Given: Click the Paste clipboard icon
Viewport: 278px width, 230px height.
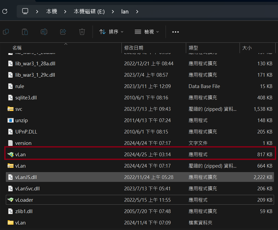Looking at the screenshot, I should tap(25, 32).
